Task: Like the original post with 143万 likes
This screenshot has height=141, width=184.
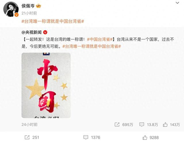Action: pos(165,124)
